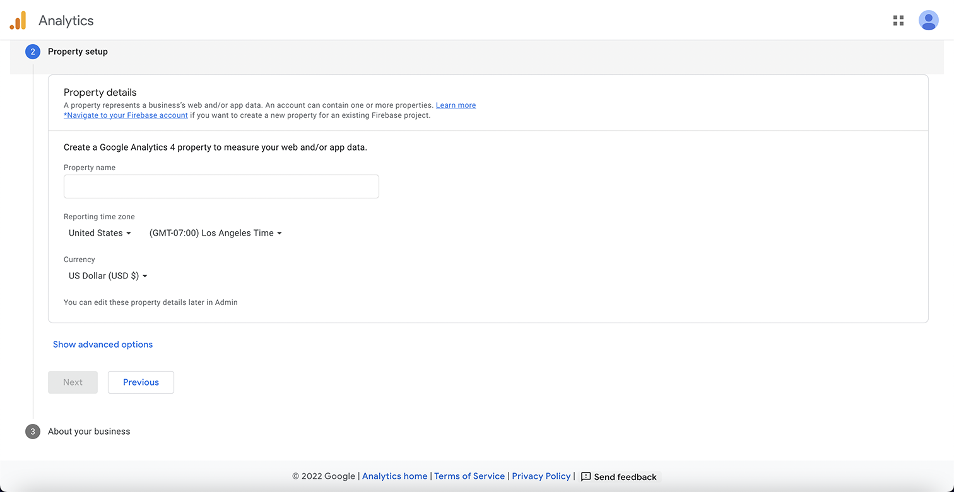Click the Send feedback text

click(x=625, y=477)
